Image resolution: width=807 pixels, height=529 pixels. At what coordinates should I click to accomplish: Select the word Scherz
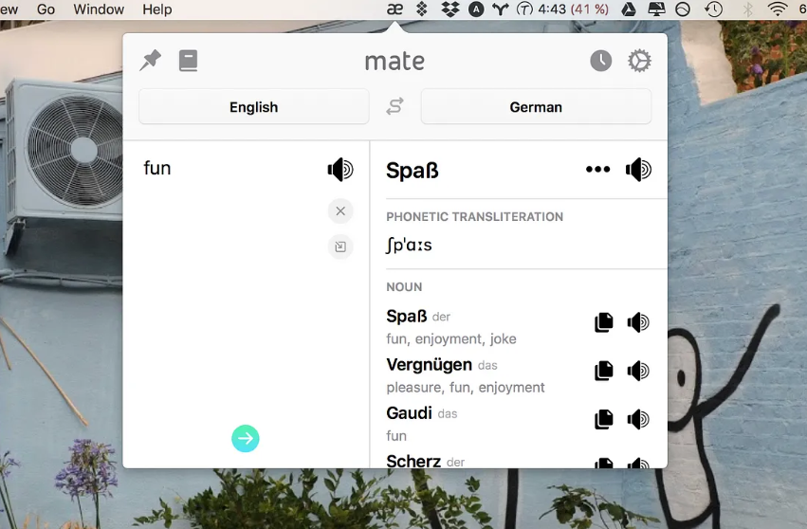point(413,461)
